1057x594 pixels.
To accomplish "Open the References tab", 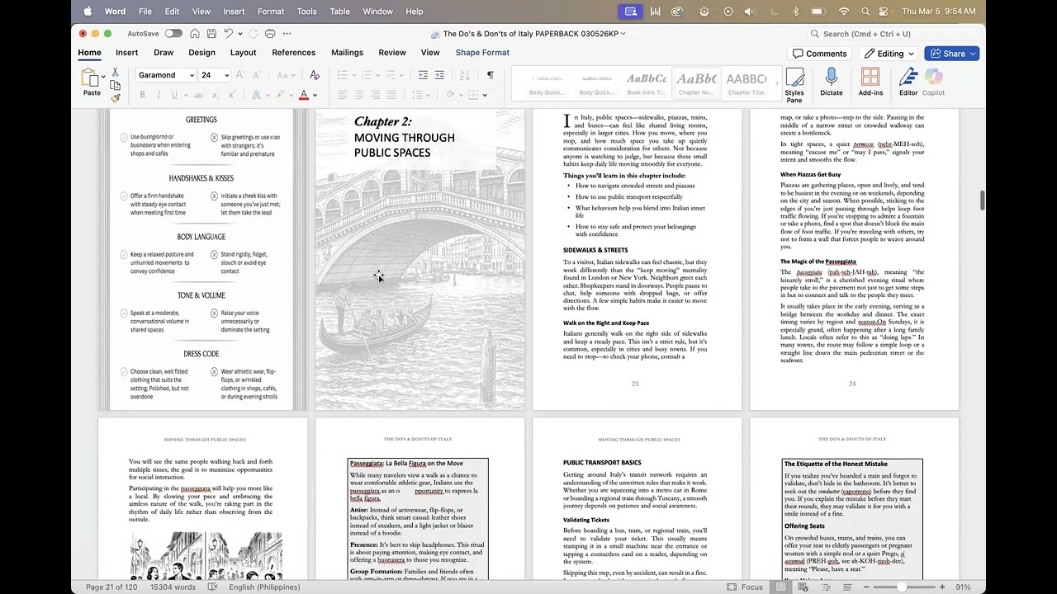I will [293, 52].
